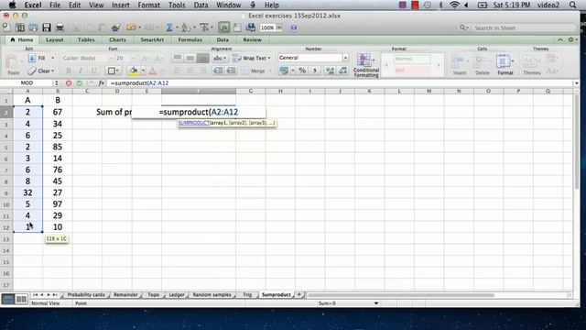This screenshot has height=330, width=586.
Task: Toggle bottom vertical alignment button
Action: pos(203,58)
